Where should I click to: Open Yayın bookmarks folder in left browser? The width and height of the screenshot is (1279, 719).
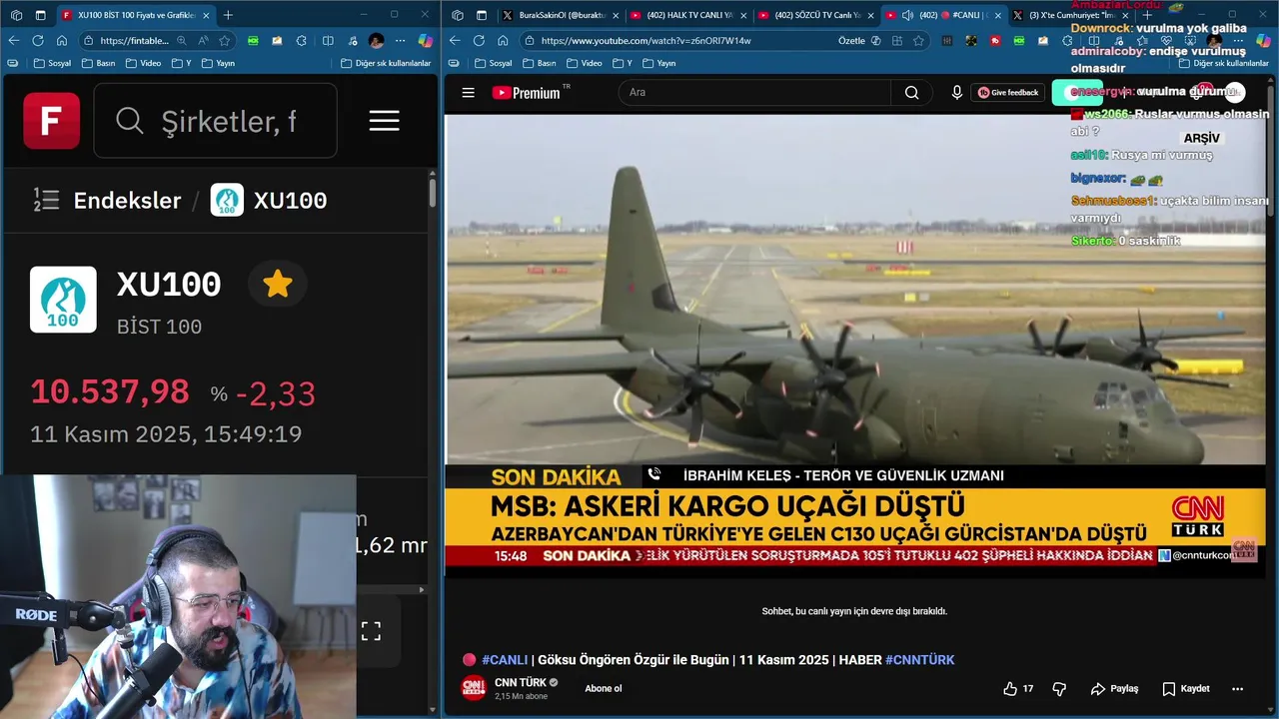point(218,63)
